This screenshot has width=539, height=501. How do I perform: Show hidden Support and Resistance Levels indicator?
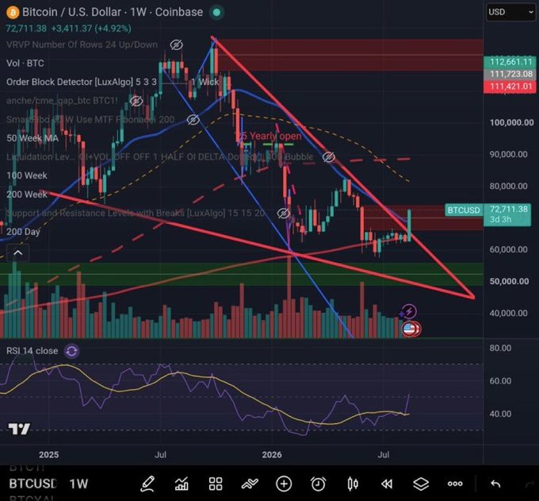click(283, 214)
